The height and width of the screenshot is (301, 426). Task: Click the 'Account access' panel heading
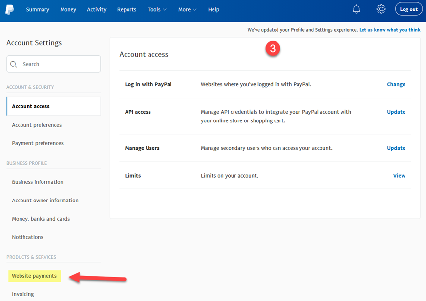(144, 54)
